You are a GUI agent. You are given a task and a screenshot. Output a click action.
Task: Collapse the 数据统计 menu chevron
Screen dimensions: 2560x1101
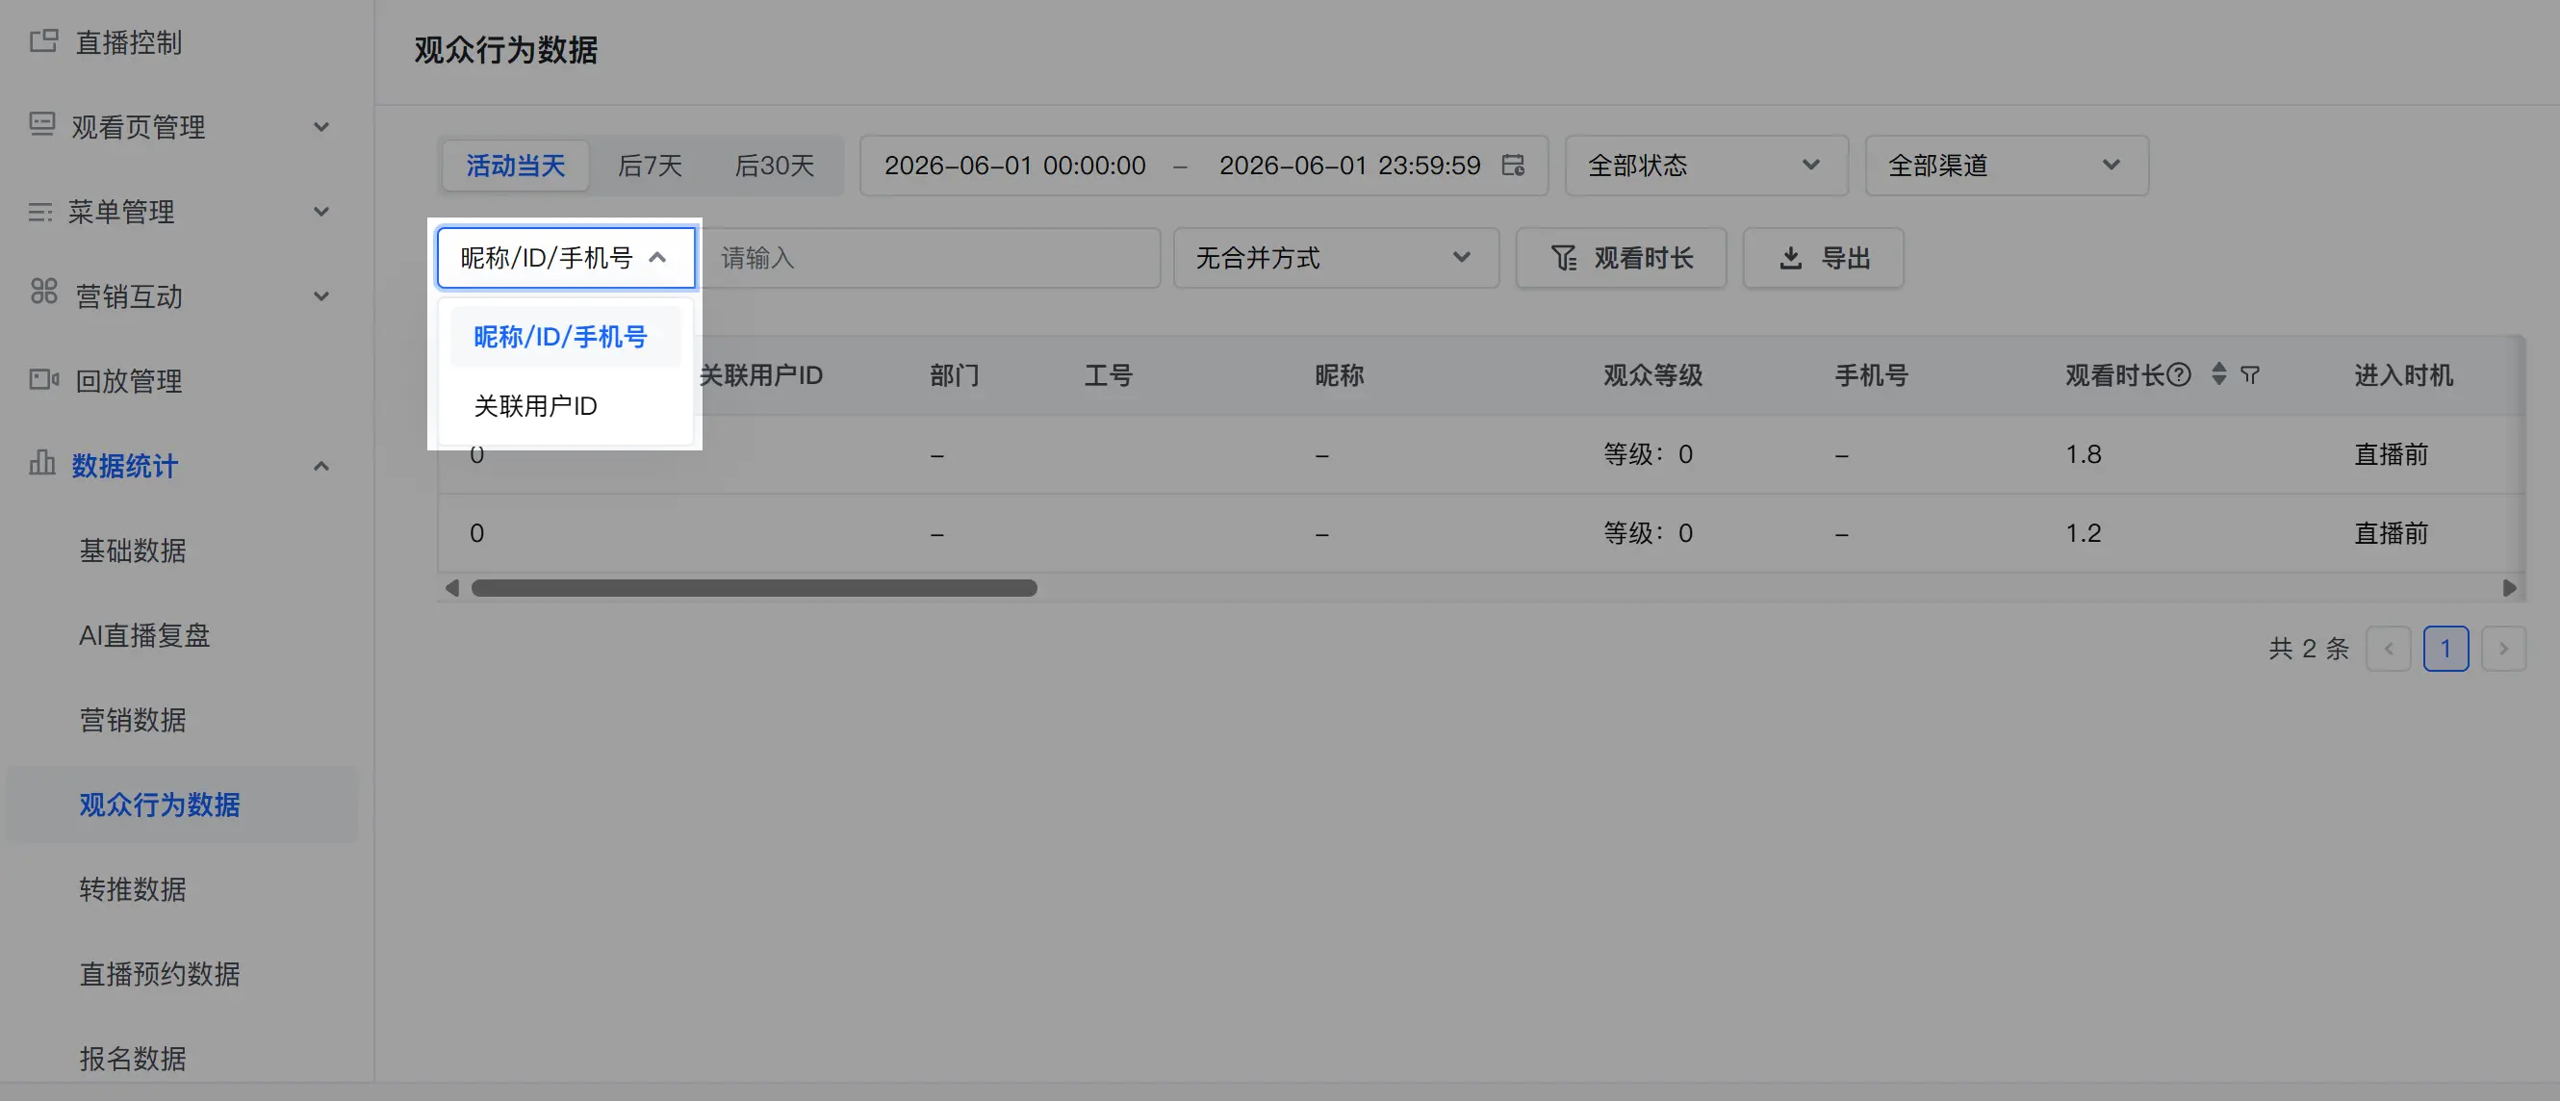[x=321, y=466]
